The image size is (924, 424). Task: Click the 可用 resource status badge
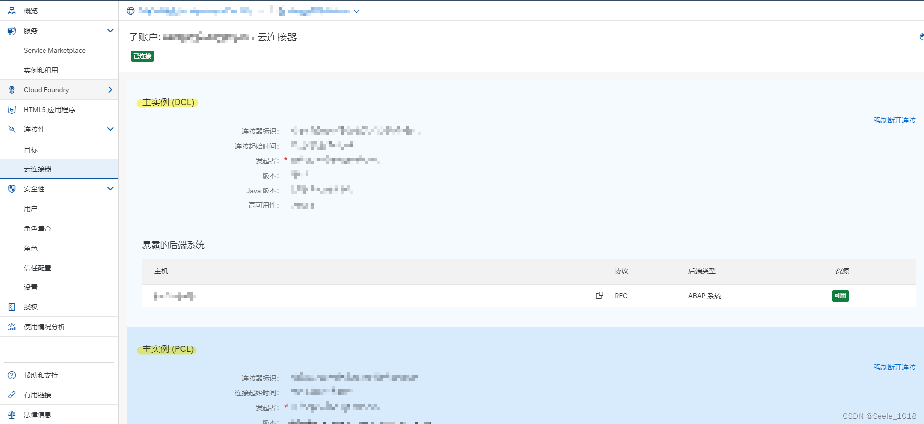pos(840,296)
